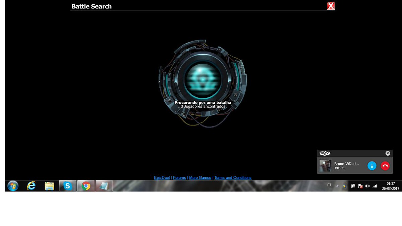Open Windows Explorer from taskbar
This screenshot has width=402, height=226.
(49, 186)
